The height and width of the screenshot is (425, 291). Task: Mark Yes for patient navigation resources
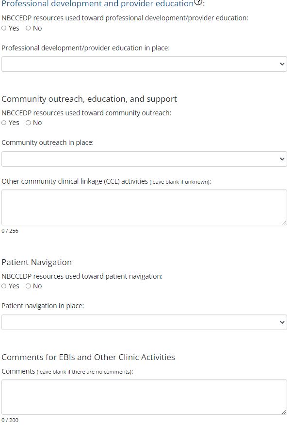(4, 286)
